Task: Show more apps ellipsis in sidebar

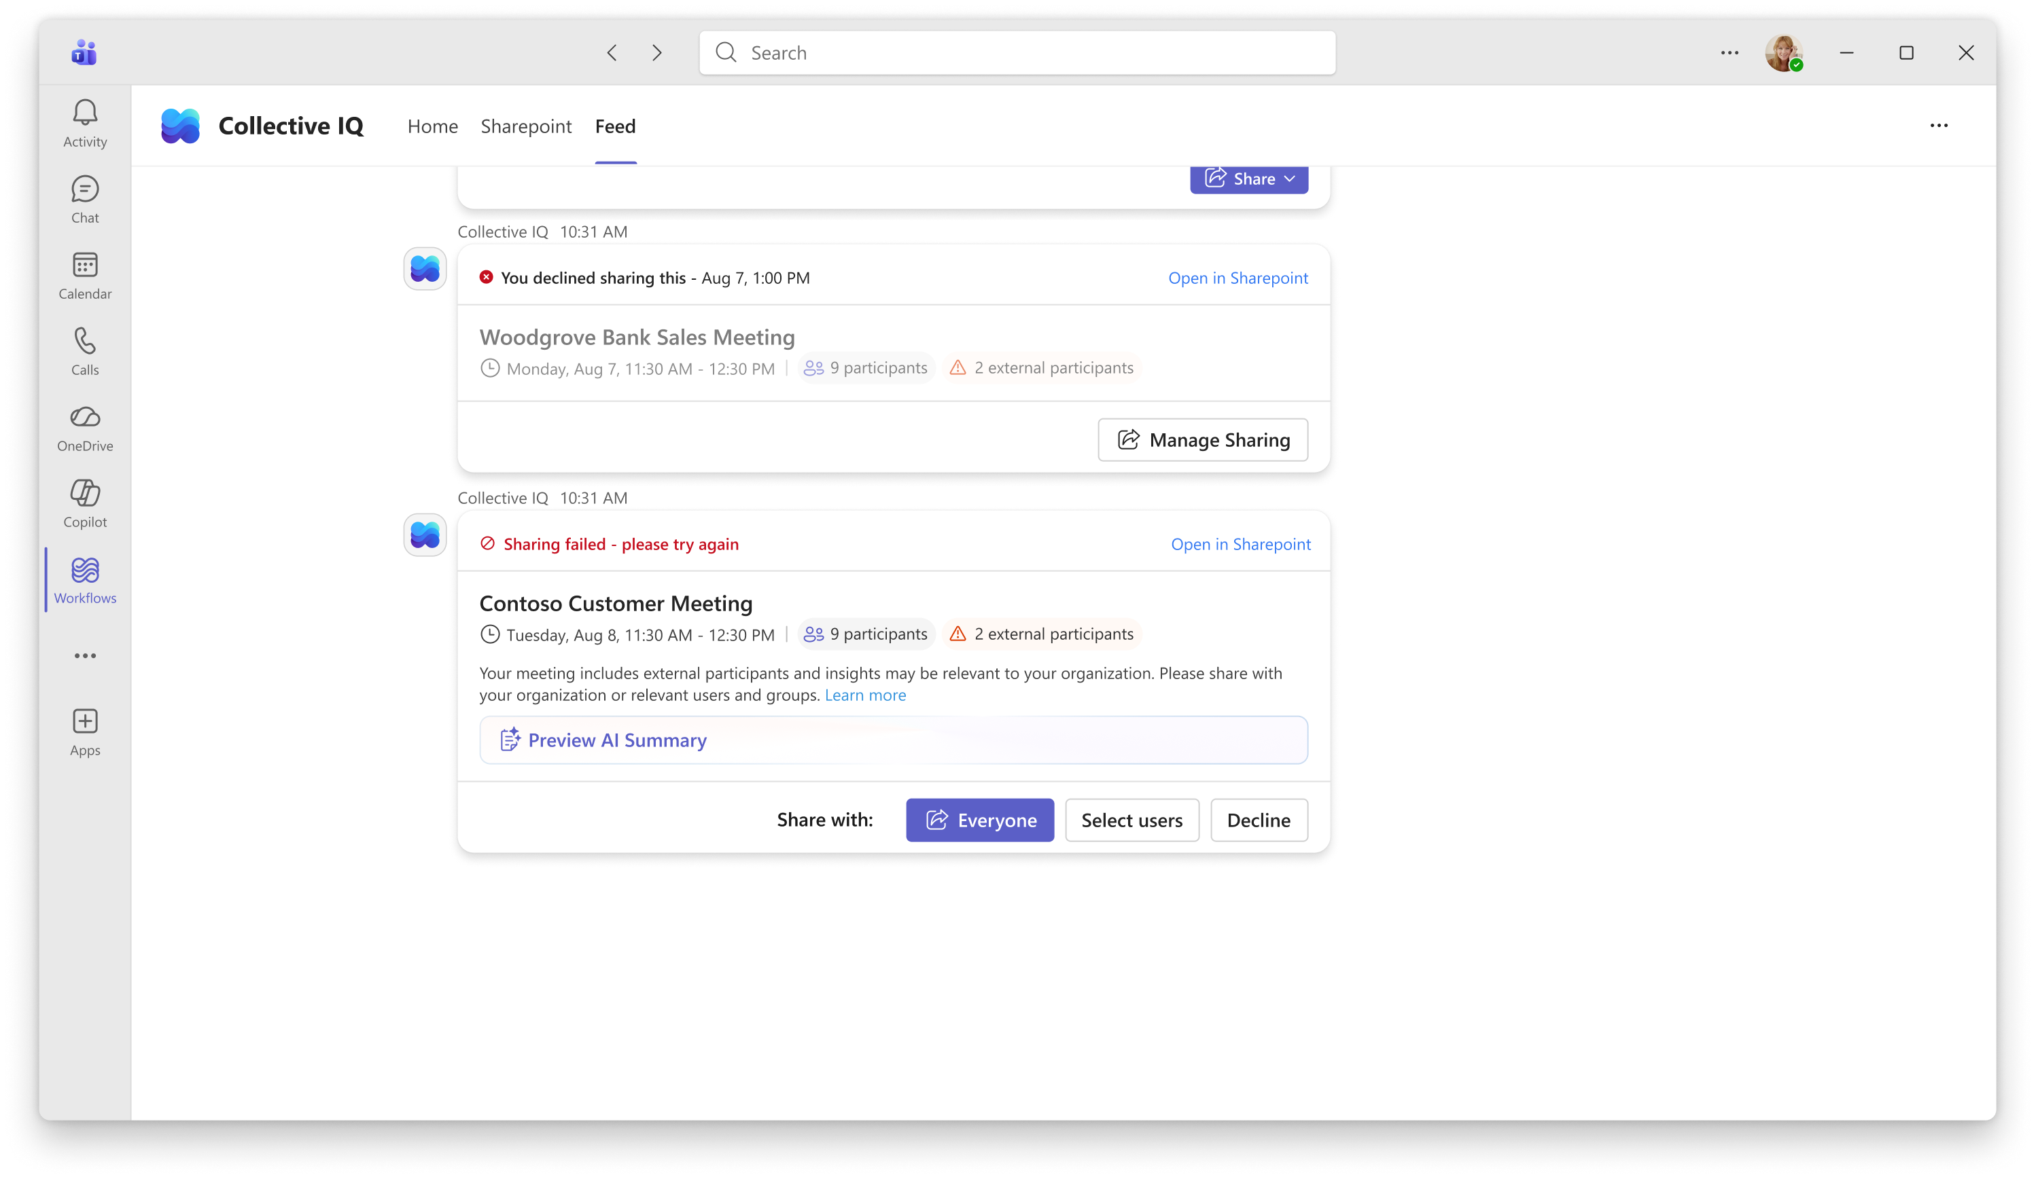Action: point(85,656)
